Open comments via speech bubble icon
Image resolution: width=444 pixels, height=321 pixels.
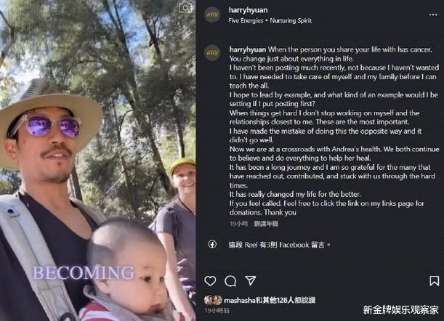(x=230, y=281)
